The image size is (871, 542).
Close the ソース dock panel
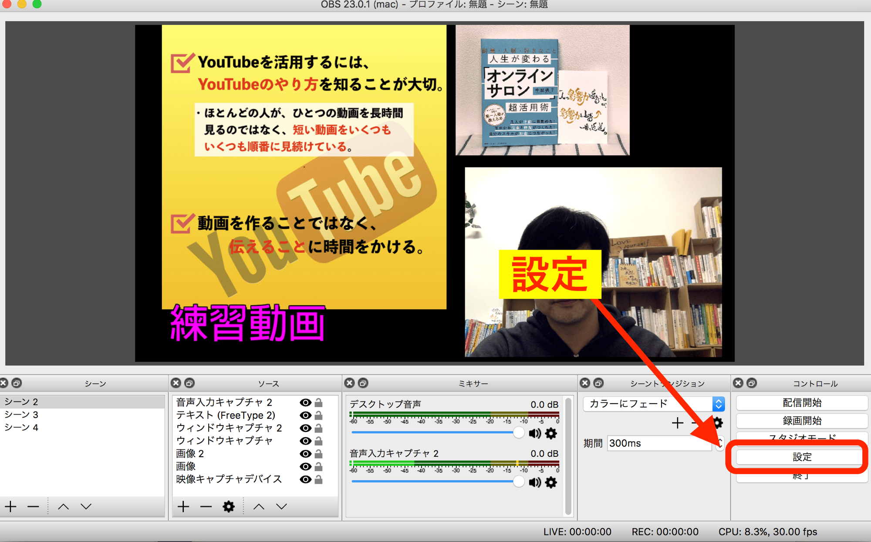(176, 383)
